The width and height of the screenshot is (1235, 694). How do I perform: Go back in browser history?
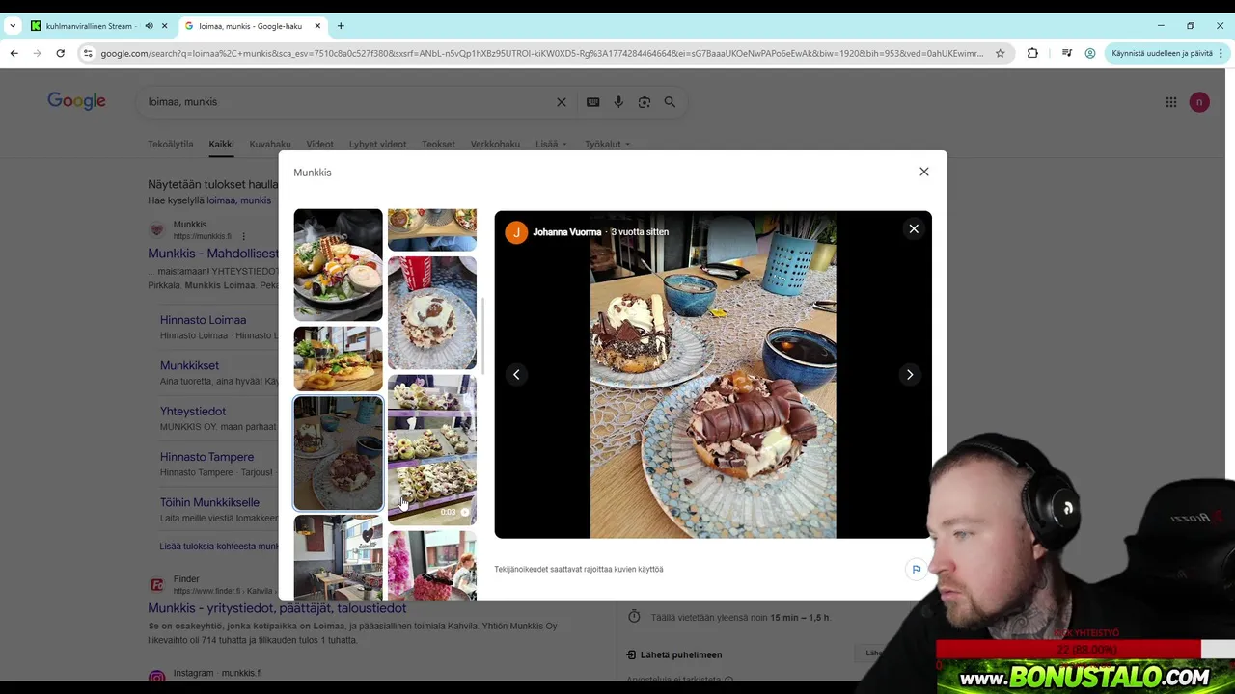coord(14,53)
